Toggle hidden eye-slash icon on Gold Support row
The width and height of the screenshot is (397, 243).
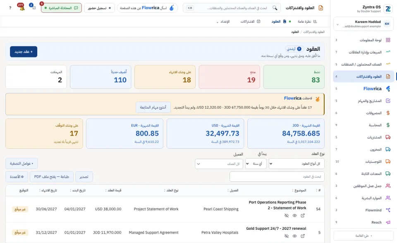click(x=286, y=236)
